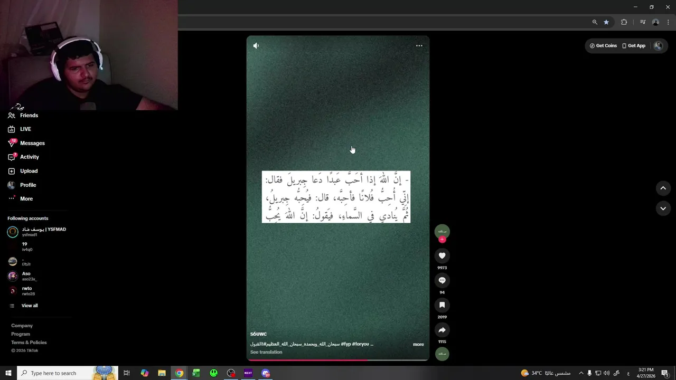
Task: Open the s6uwc username link
Action: point(258,334)
